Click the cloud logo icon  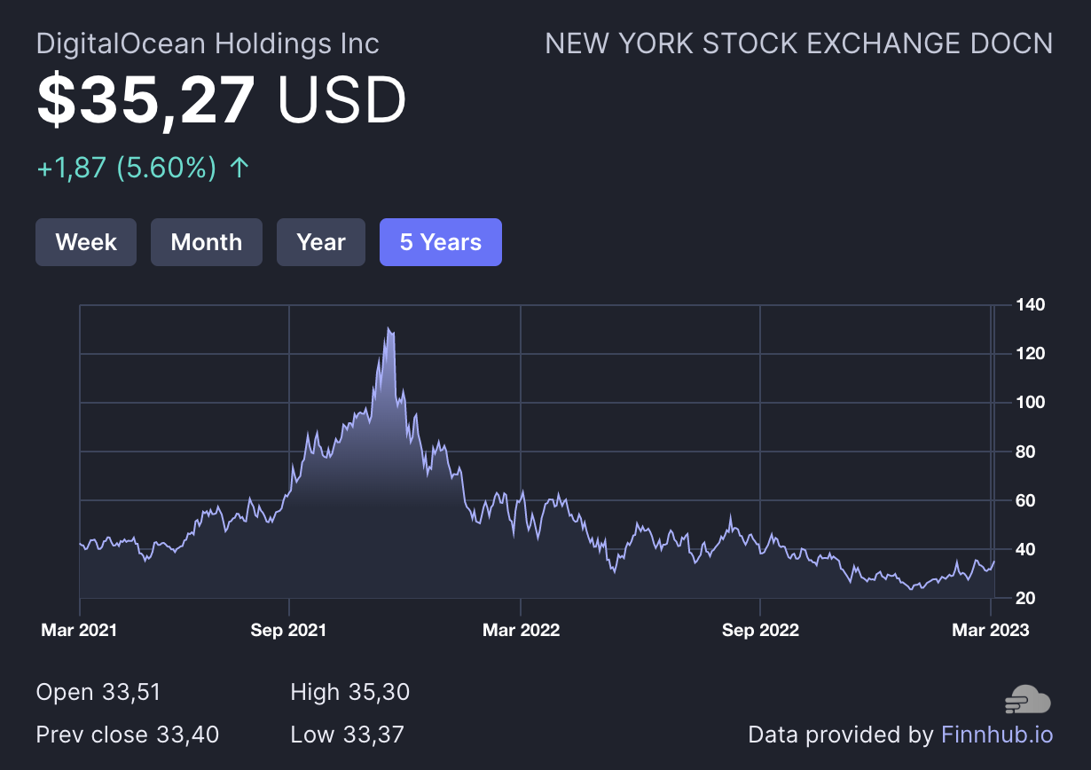pyautogui.click(x=1028, y=699)
